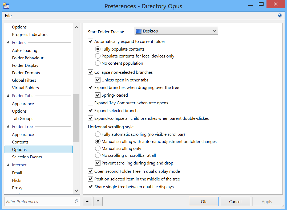Click the Directory Opus title bar icon
Image resolution: width=287 pixels, height=210 pixels.
click(6, 6)
